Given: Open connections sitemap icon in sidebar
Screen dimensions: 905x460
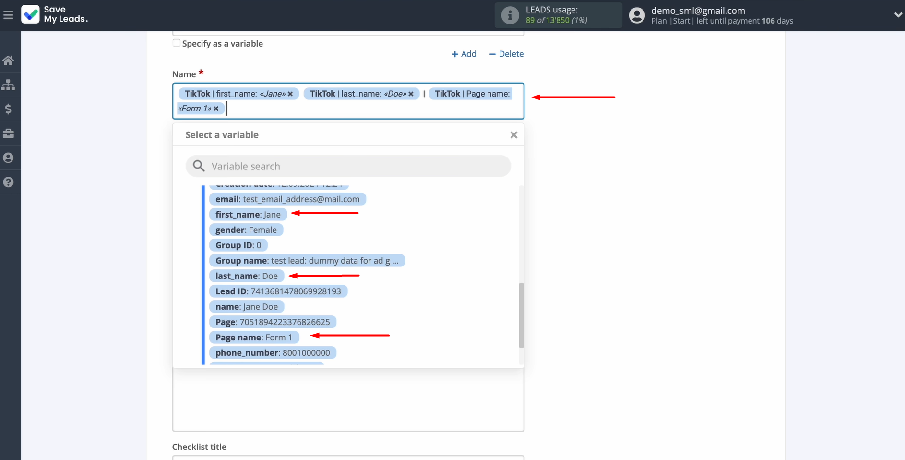Looking at the screenshot, I should click(x=8, y=85).
